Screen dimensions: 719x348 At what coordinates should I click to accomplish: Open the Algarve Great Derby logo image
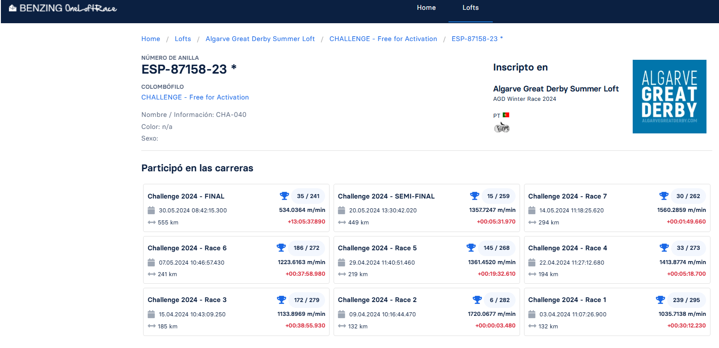tap(669, 96)
